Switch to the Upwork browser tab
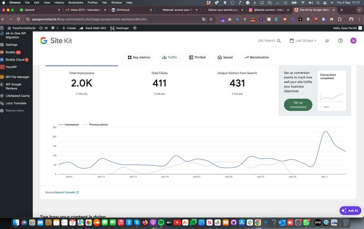The image size is (364, 229). [x=40, y=10]
